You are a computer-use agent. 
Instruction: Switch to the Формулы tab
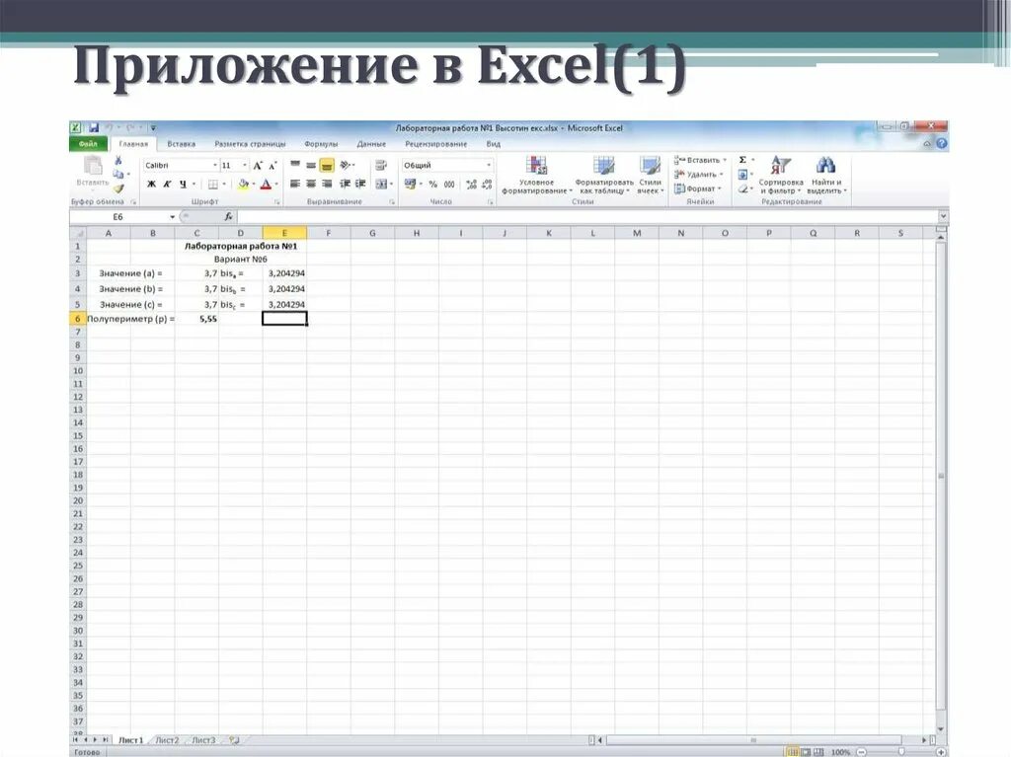coord(321,144)
